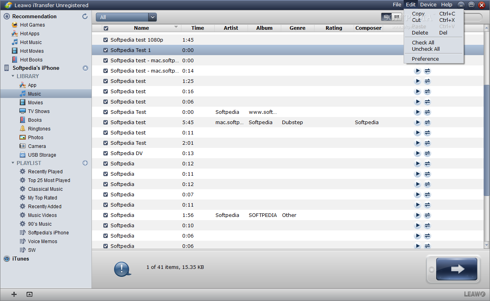Uncheck the 5:45 Softpedia test row
Image resolution: width=490 pixels, height=301 pixels.
106,123
